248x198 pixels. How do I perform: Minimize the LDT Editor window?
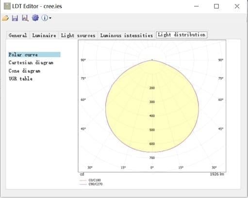tap(197, 6)
